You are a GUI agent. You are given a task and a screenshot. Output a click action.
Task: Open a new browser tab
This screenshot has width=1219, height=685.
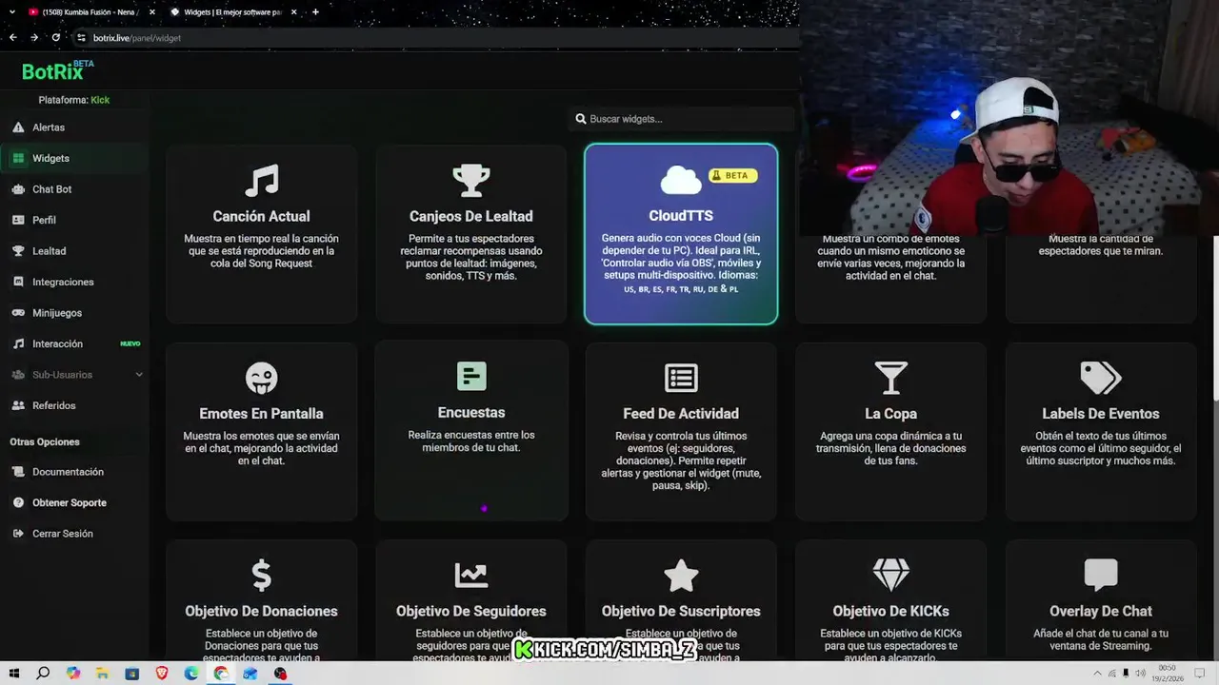[x=315, y=11]
